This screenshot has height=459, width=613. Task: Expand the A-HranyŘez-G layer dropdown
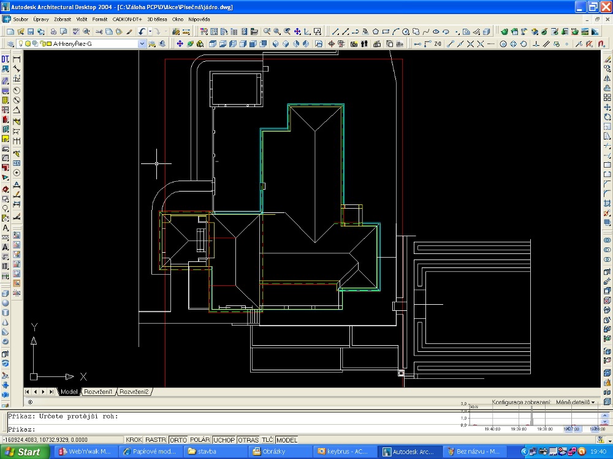[142, 43]
